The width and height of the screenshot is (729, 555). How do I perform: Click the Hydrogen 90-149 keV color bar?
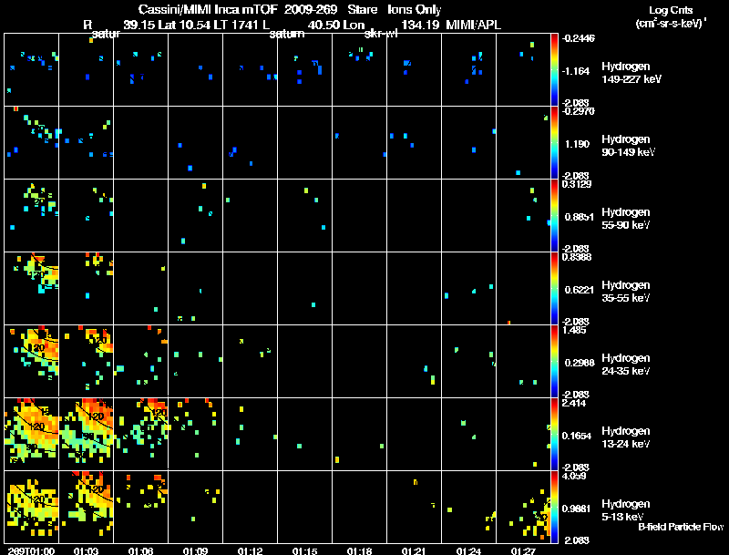(554, 143)
